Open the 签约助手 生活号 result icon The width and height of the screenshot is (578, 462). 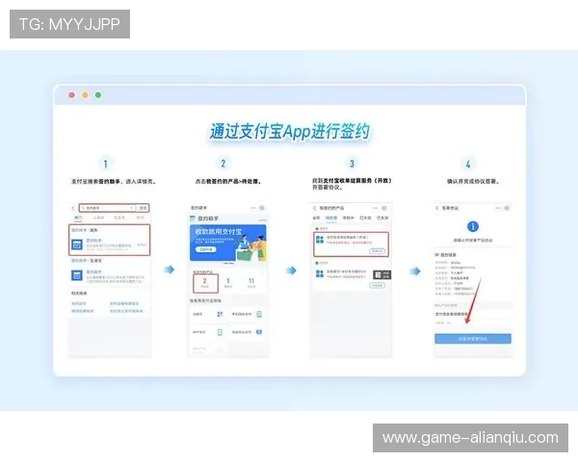77,275
